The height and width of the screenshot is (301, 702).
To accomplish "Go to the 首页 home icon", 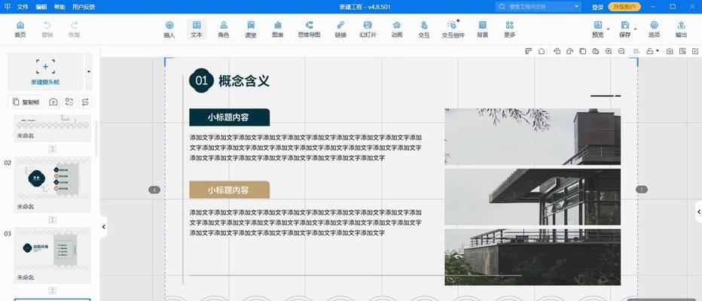I will point(20,29).
